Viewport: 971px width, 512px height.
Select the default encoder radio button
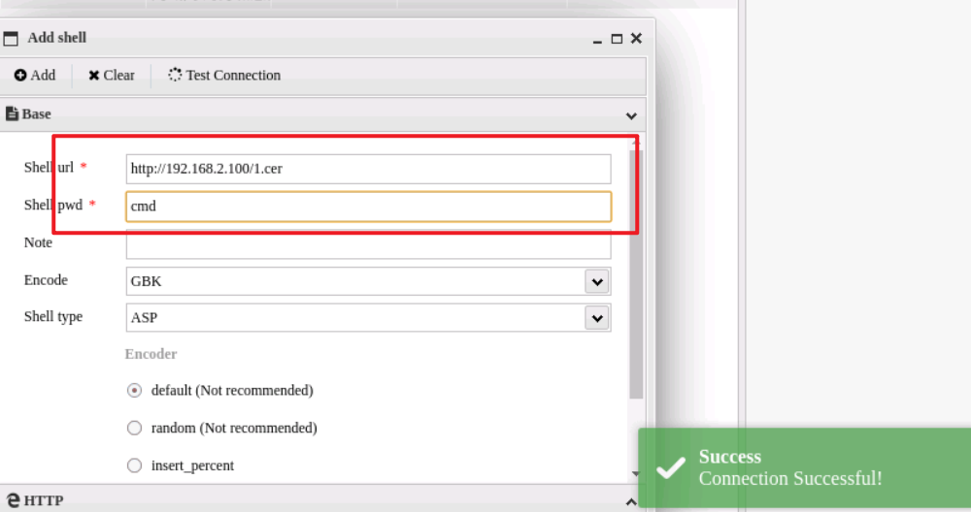point(135,391)
